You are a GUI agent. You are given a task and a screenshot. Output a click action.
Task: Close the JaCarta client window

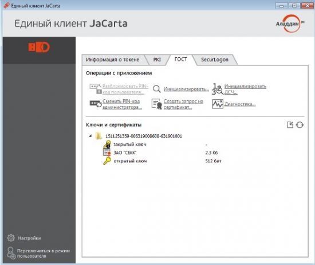[x=308, y=6]
